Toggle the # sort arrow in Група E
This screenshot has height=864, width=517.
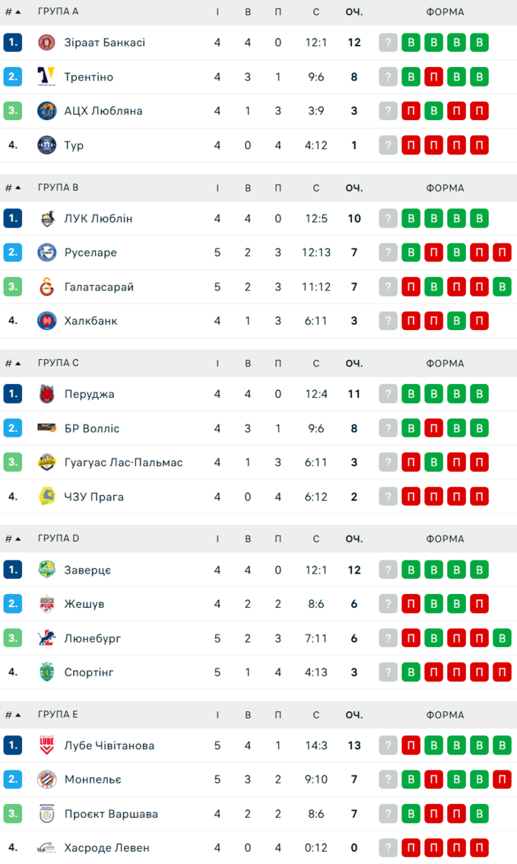coord(18,715)
